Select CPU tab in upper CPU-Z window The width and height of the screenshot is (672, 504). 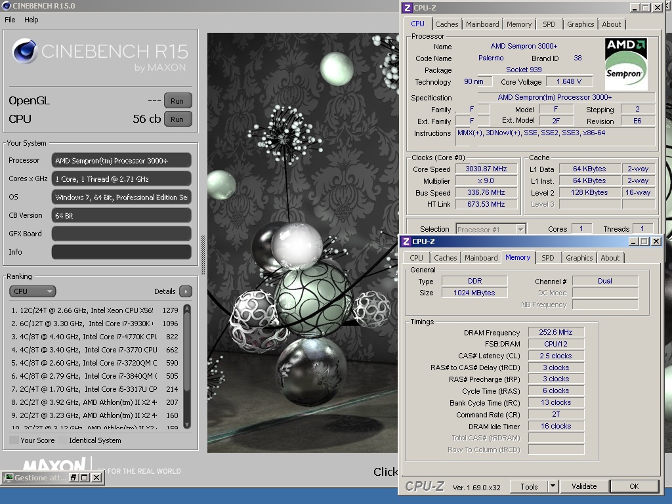pos(417,24)
